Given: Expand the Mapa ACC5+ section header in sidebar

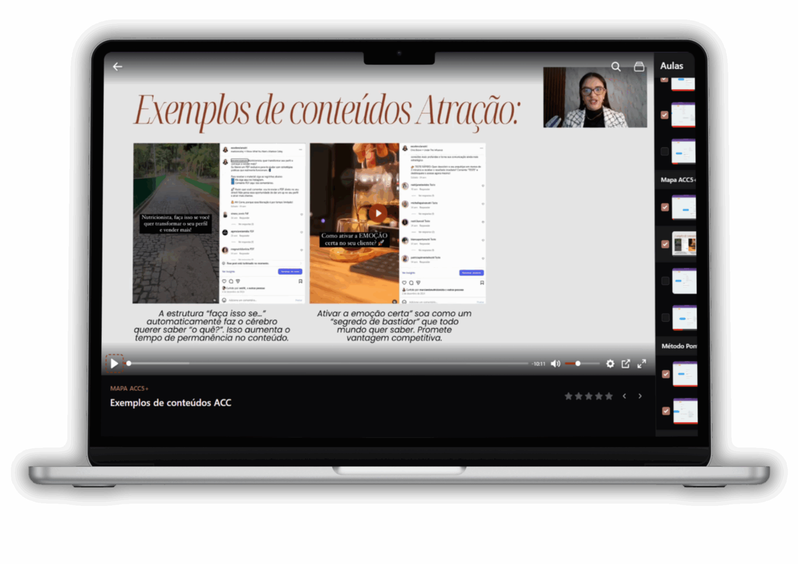Looking at the screenshot, I should click(677, 180).
